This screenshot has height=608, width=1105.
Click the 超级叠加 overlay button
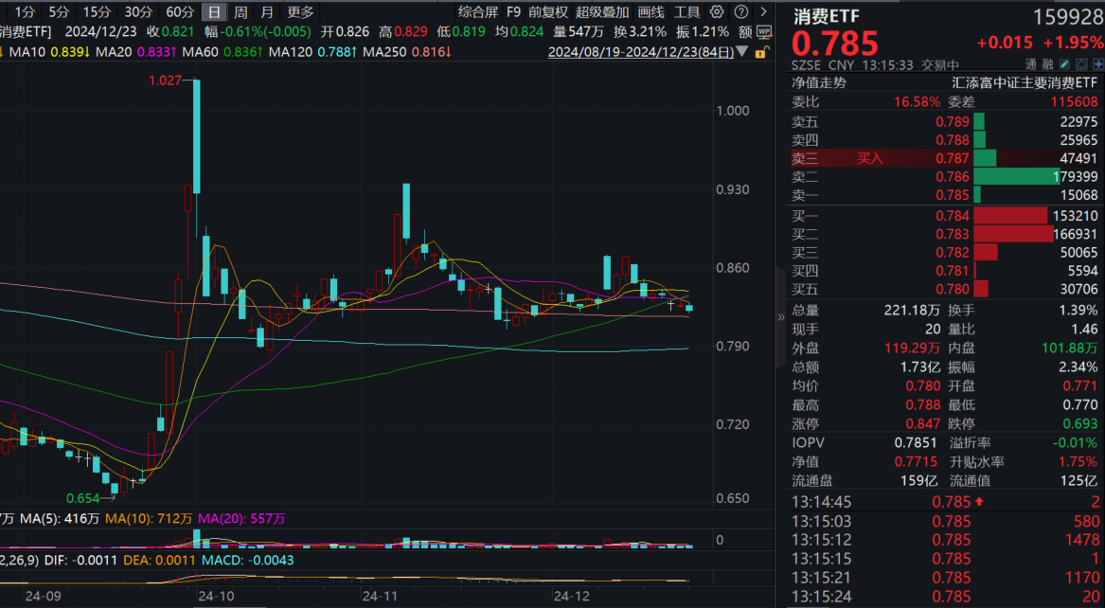pos(600,11)
